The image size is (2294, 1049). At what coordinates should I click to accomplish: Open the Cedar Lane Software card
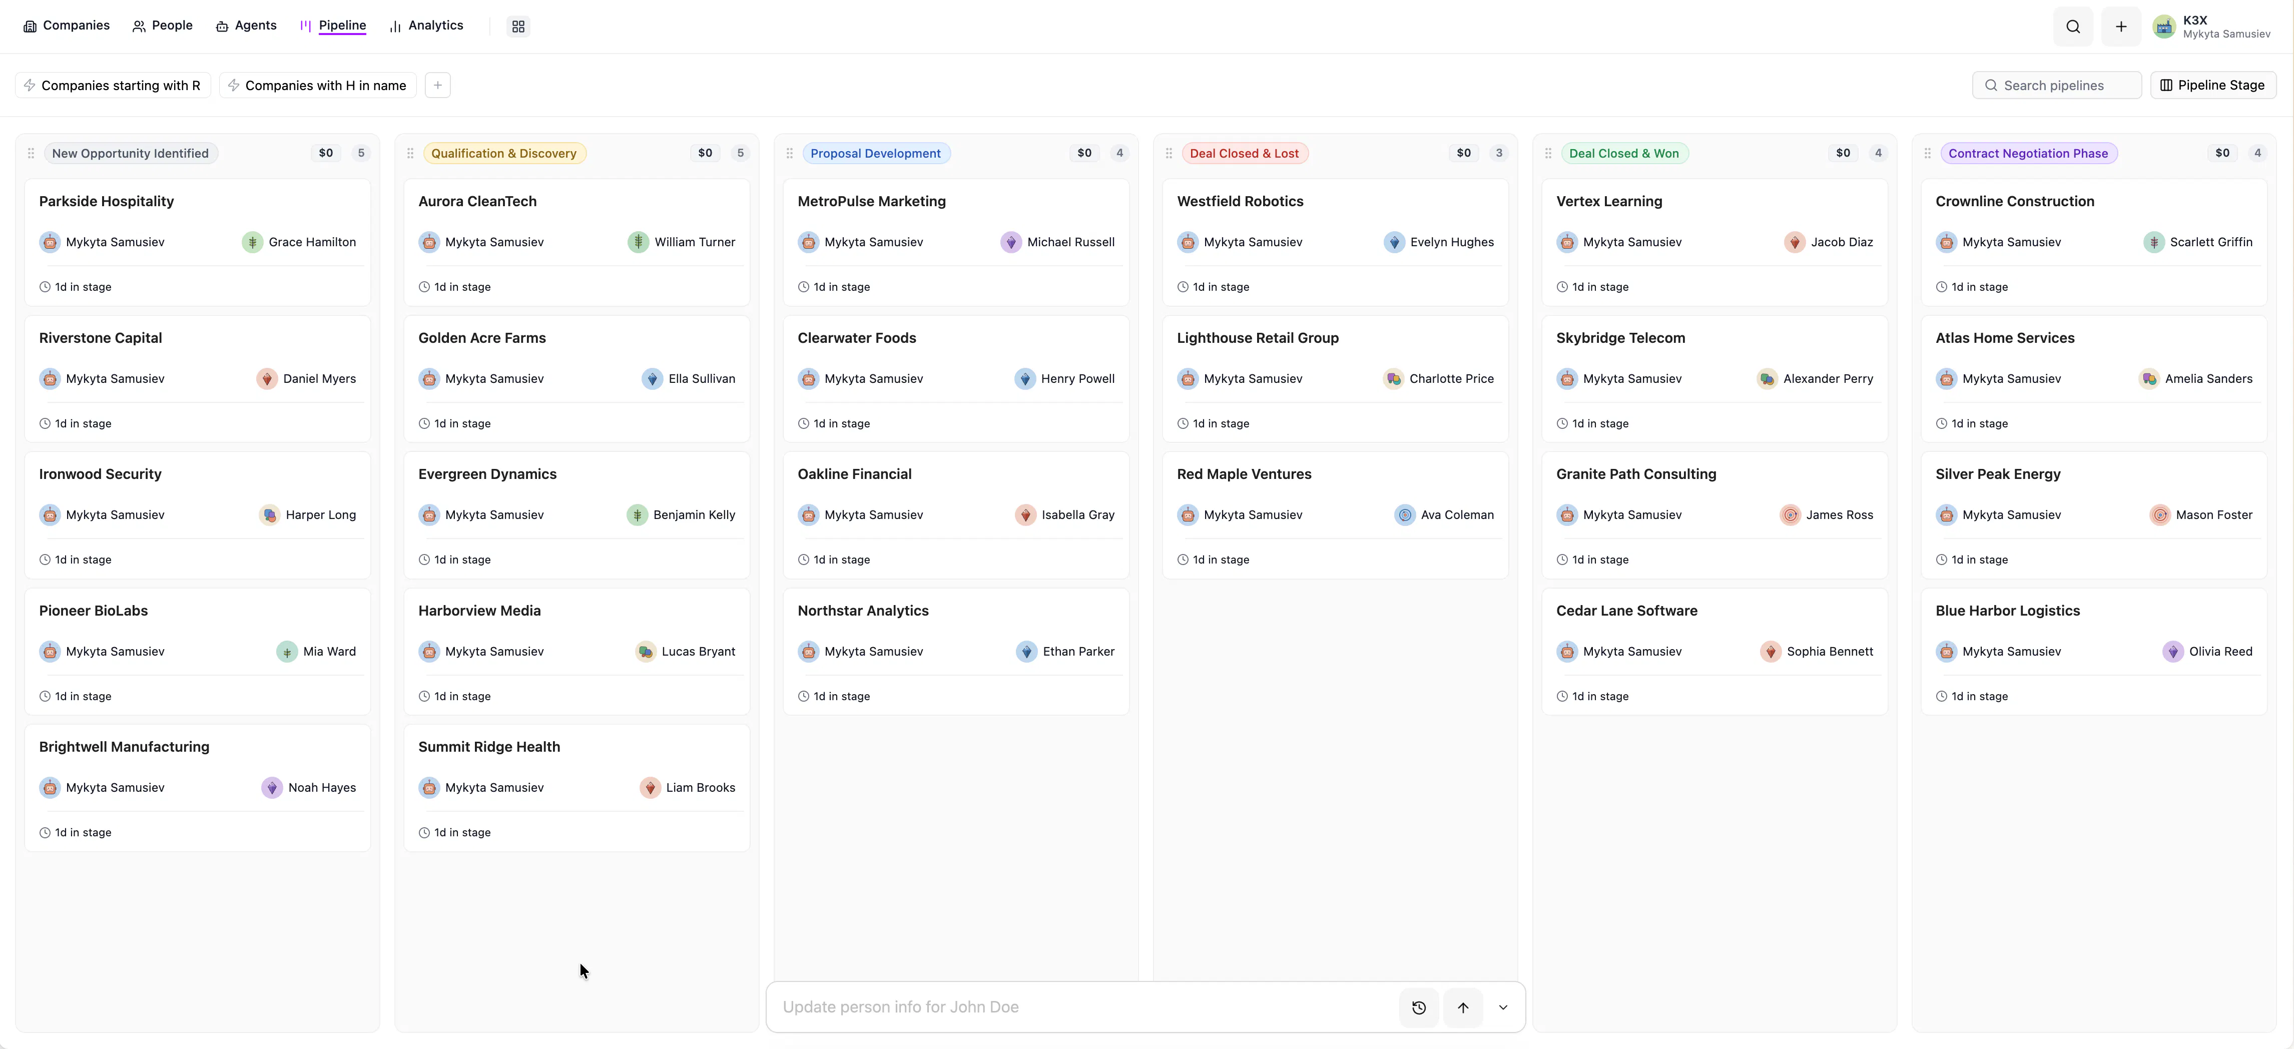1715,652
